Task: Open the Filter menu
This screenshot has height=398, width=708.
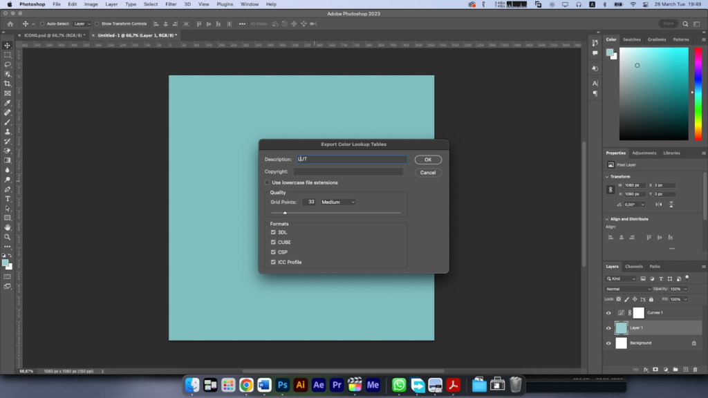Action: (171, 4)
